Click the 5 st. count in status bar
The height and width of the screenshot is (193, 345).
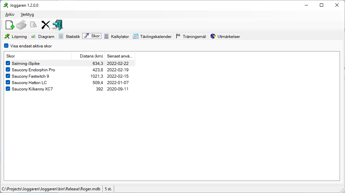click(108, 189)
